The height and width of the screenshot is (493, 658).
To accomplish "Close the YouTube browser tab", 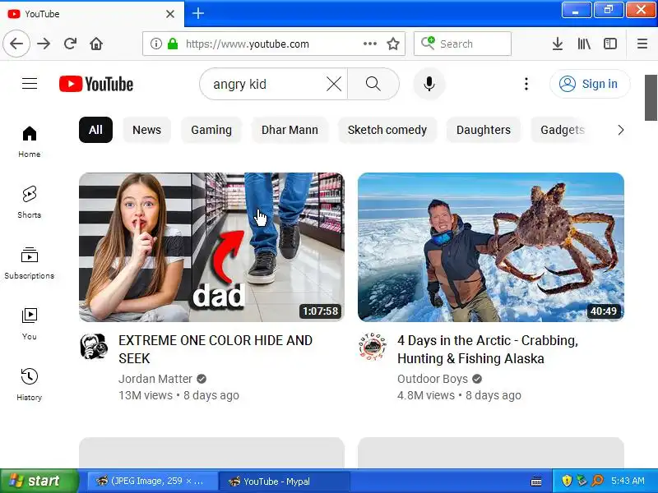I will point(170,14).
